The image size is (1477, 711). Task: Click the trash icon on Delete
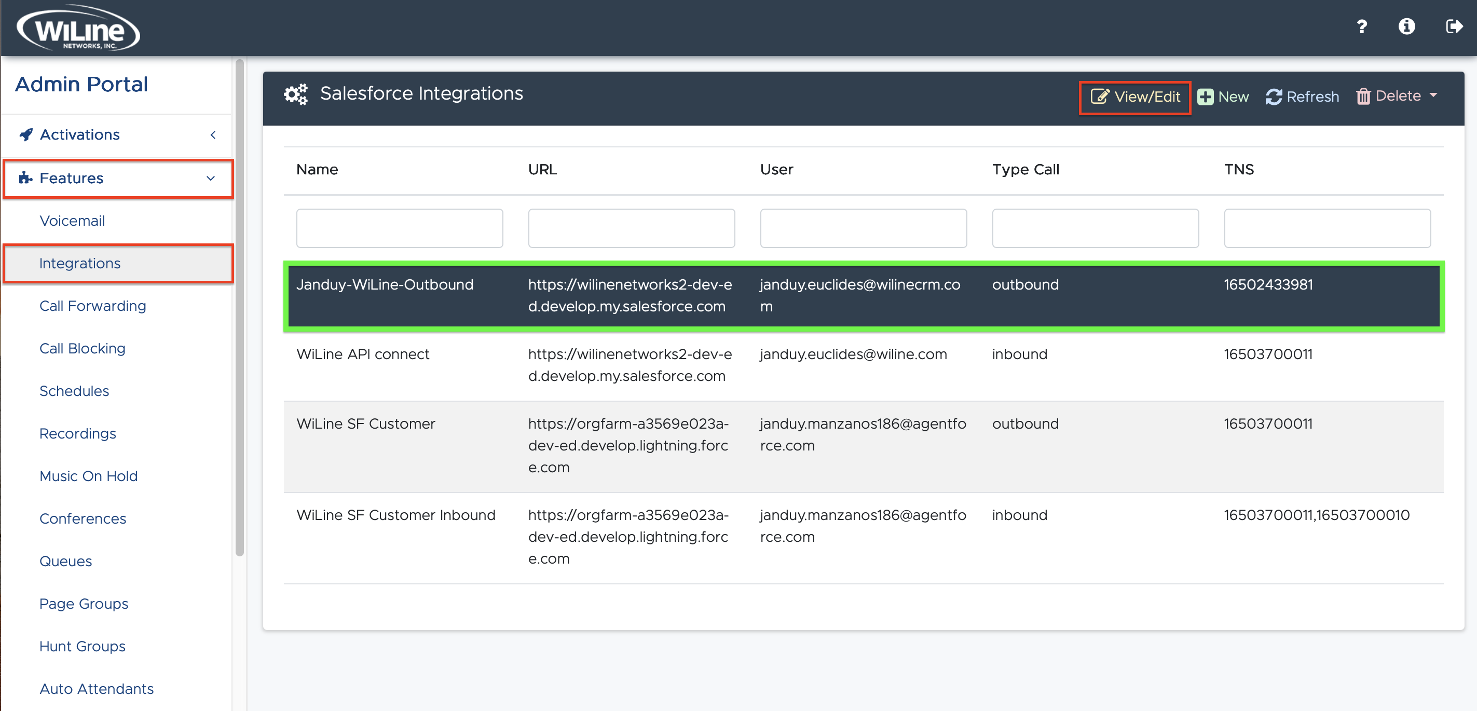point(1363,96)
